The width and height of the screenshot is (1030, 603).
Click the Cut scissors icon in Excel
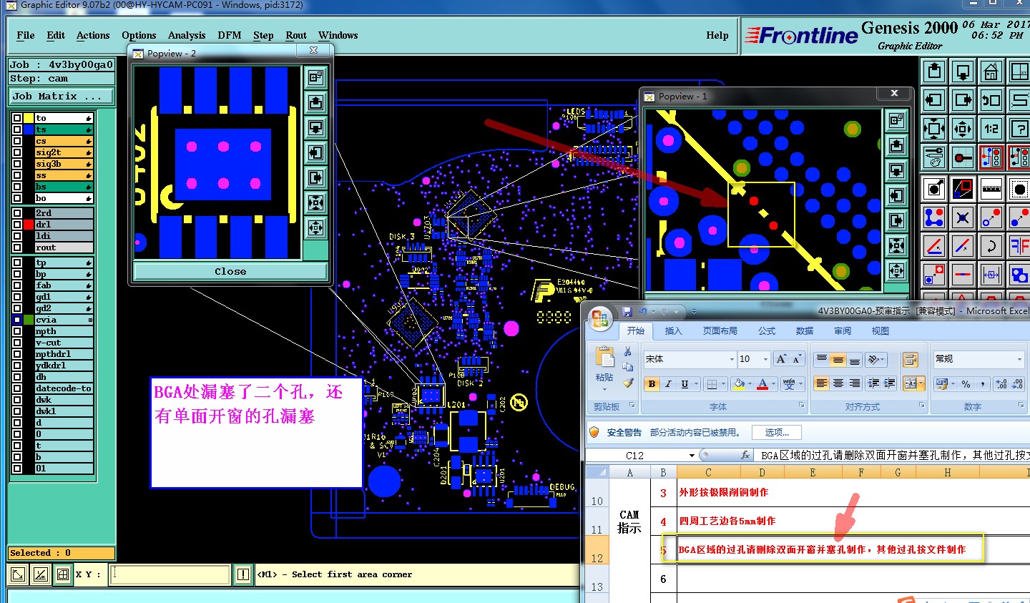(627, 351)
